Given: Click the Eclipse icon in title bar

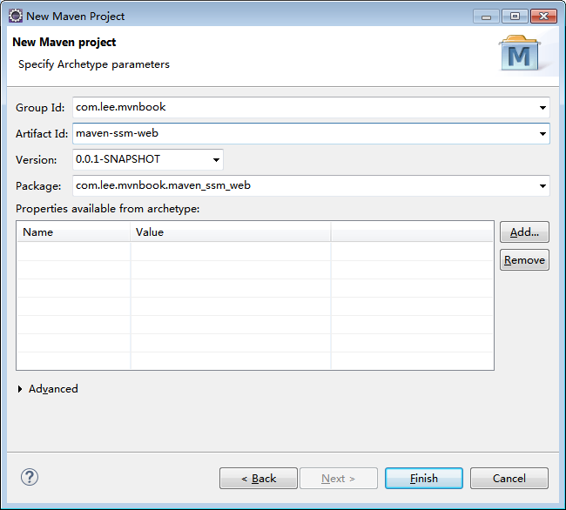Looking at the screenshot, I should (x=16, y=17).
